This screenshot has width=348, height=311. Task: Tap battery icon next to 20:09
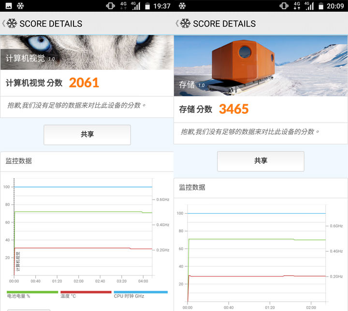[321, 6]
